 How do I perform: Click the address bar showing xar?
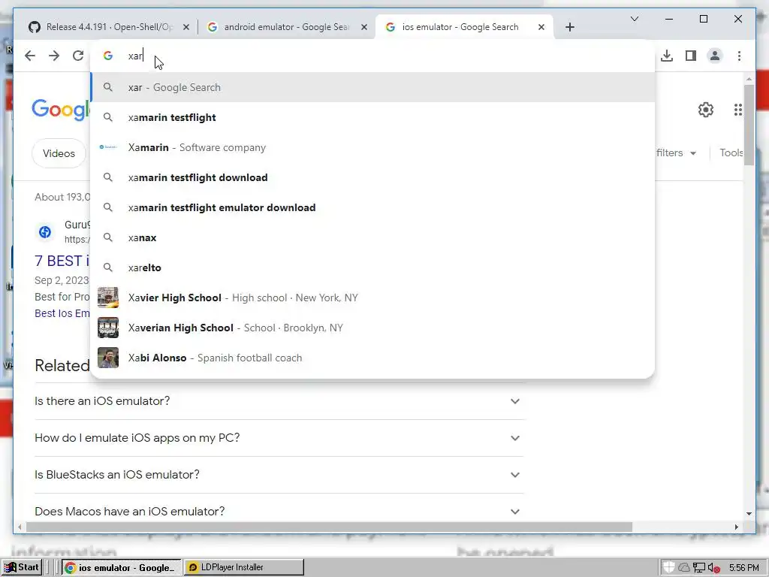click(372, 56)
